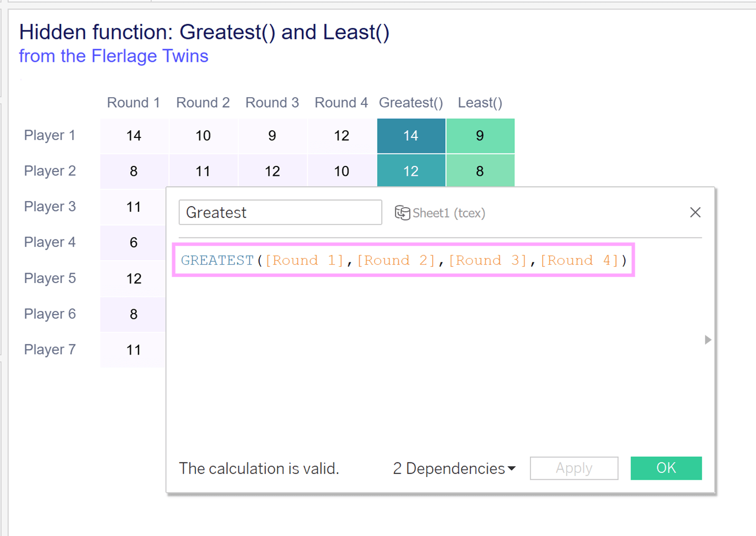Click the Player 1 row label
756x536 pixels.
[50, 135]
